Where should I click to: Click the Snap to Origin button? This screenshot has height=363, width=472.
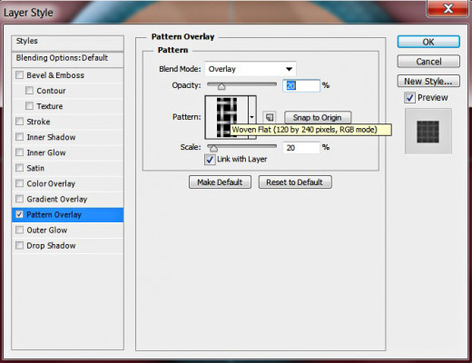pos(318,117)
